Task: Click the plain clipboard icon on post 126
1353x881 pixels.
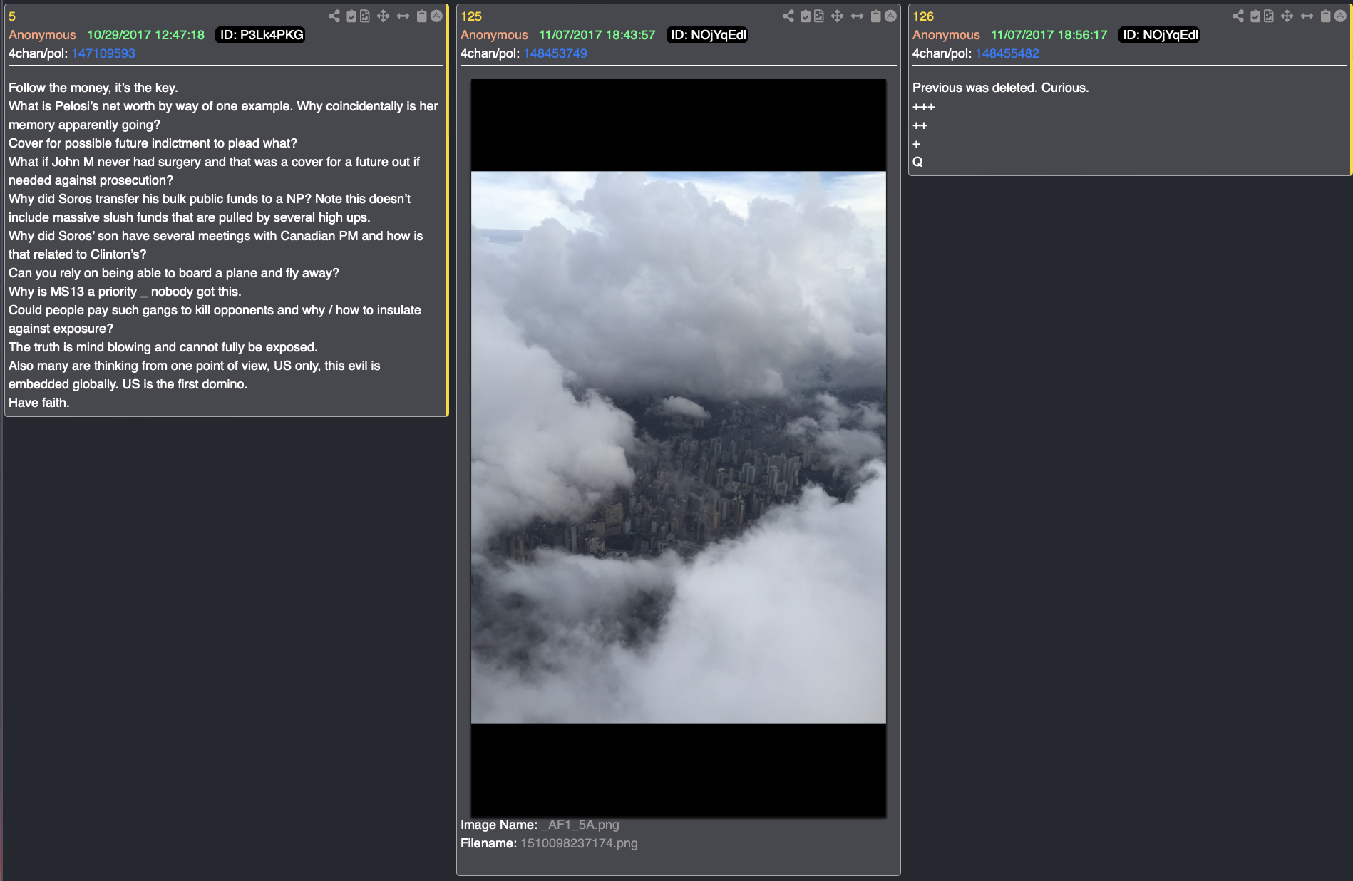Action: [1326, 16]
